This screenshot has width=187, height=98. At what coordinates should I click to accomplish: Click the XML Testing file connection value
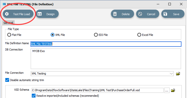[x=39, y=73]
